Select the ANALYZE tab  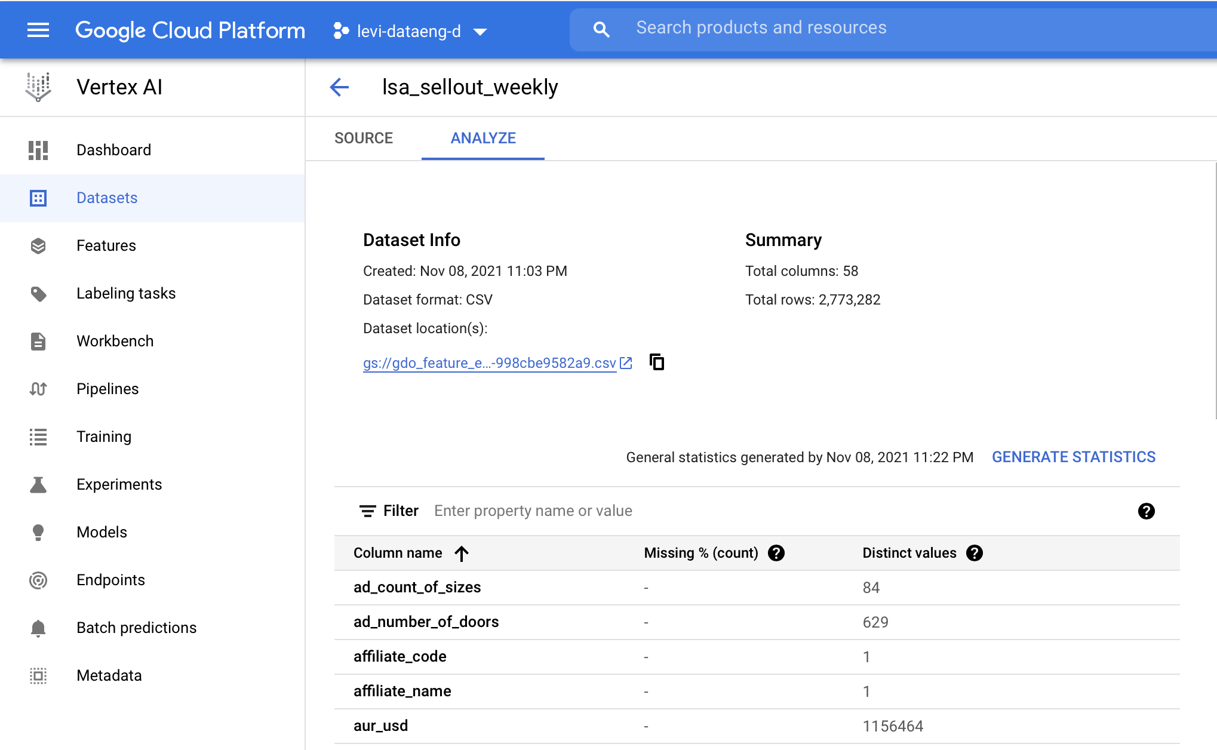tap(483, 138)
